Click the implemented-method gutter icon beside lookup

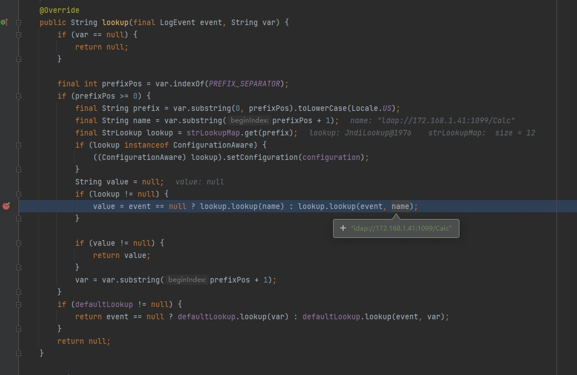(4, 22)
